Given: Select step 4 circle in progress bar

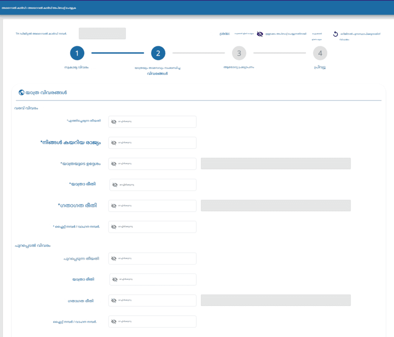Looking at the screenshot, I should pyautogui.click(x=320, y=53).
